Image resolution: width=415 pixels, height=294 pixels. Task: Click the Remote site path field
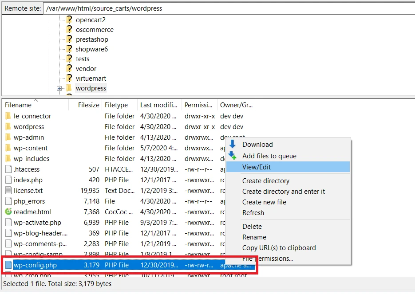(229, 8)
